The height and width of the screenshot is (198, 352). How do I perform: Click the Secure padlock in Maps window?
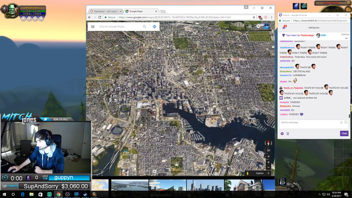[106, 17]
